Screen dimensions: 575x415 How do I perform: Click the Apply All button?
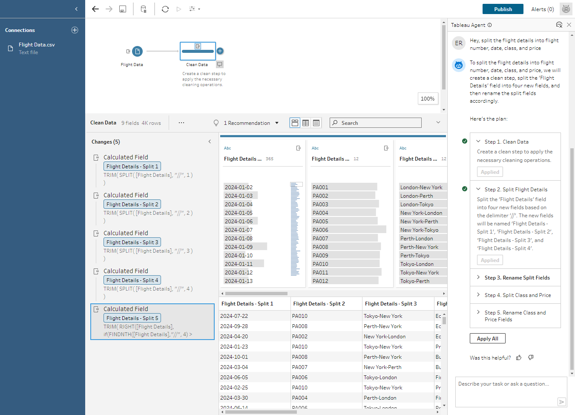click(x=487, y=338)
